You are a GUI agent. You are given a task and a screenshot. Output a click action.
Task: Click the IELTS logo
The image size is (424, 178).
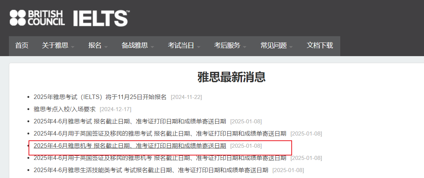point(102,18)
